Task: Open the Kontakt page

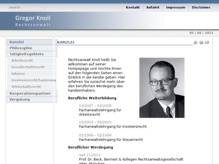Action: pyautogui.click(x=133, y=8)
